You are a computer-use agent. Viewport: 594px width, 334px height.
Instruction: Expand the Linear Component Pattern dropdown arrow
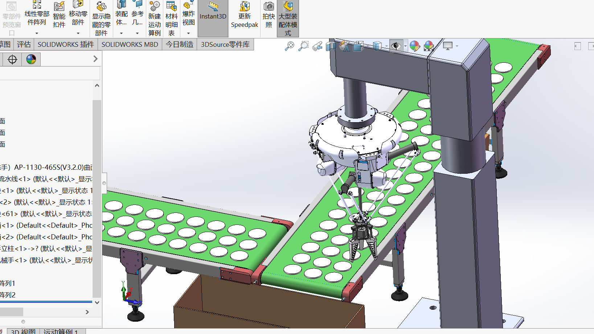point(37,33)
